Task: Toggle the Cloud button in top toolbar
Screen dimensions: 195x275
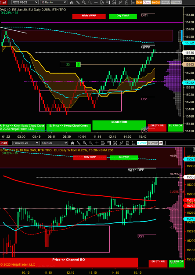Action: click(147, 2)
